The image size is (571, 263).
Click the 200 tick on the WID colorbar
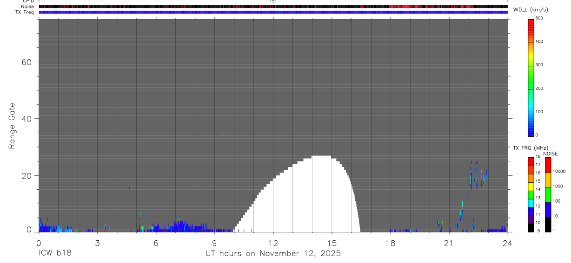539,88
